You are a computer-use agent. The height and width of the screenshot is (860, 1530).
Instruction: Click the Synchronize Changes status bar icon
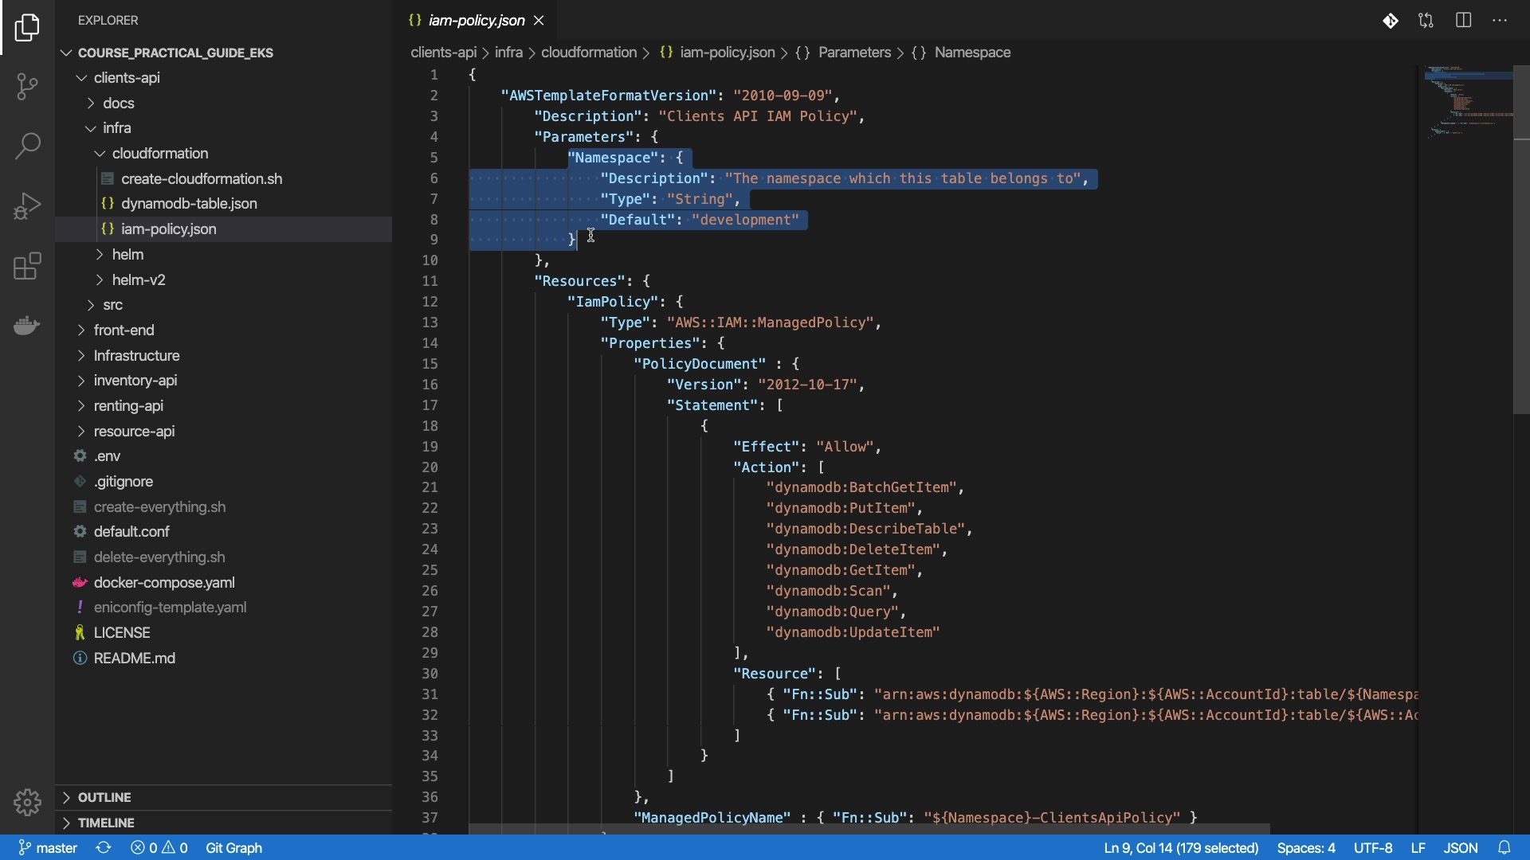pos(104,848)
